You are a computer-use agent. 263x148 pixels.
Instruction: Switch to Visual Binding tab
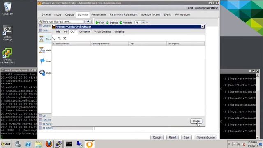coord(102,32)
